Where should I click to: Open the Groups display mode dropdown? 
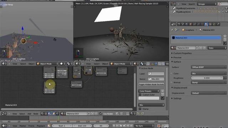(x=207, y=4)
